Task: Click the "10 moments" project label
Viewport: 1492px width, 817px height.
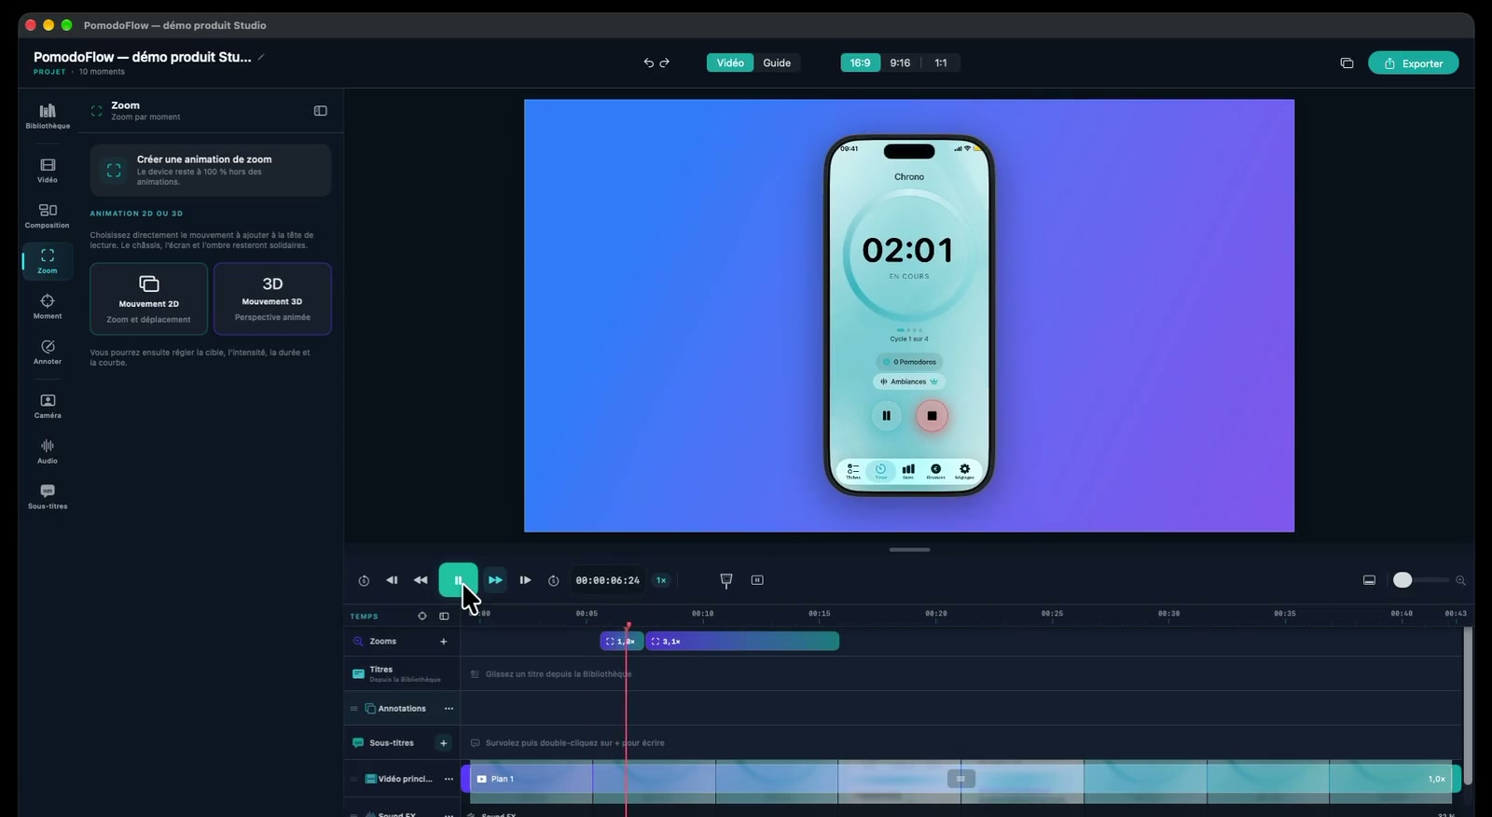Action: pyautogui.click(x=102, y=72)
